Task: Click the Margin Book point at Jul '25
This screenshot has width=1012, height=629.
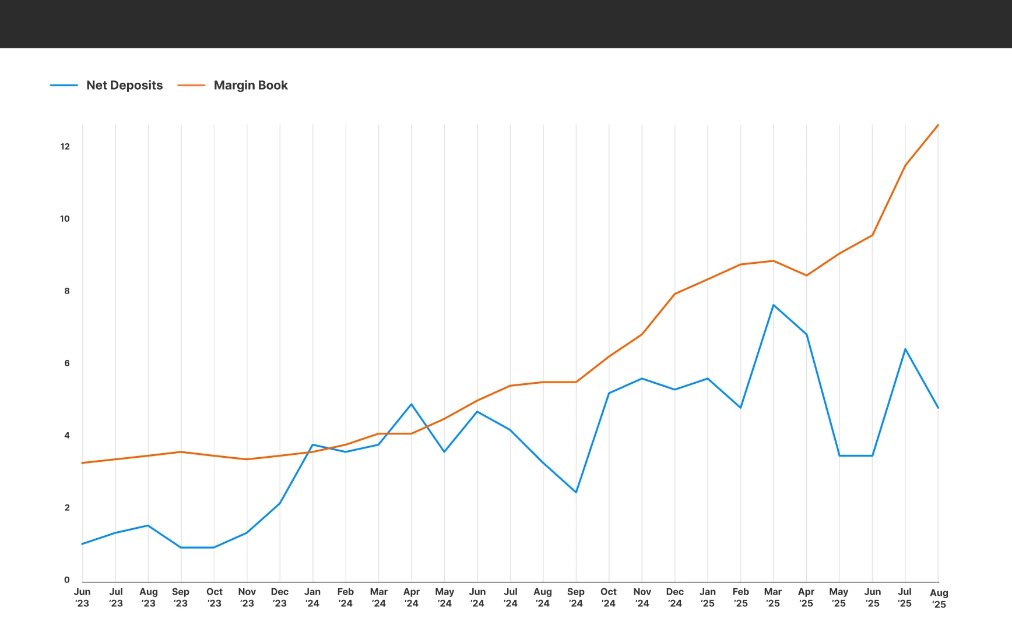Action: coord(905,165)
